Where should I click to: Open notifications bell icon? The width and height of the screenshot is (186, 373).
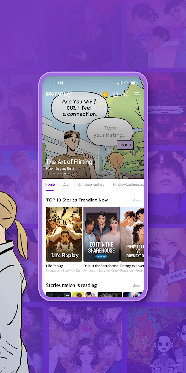[126, 94]
